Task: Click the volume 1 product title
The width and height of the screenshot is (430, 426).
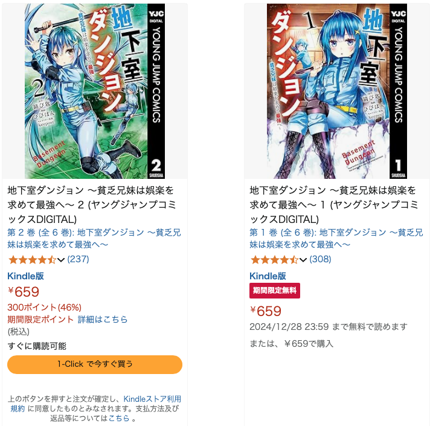Action: pyautogui.click(x=334, y=205)
